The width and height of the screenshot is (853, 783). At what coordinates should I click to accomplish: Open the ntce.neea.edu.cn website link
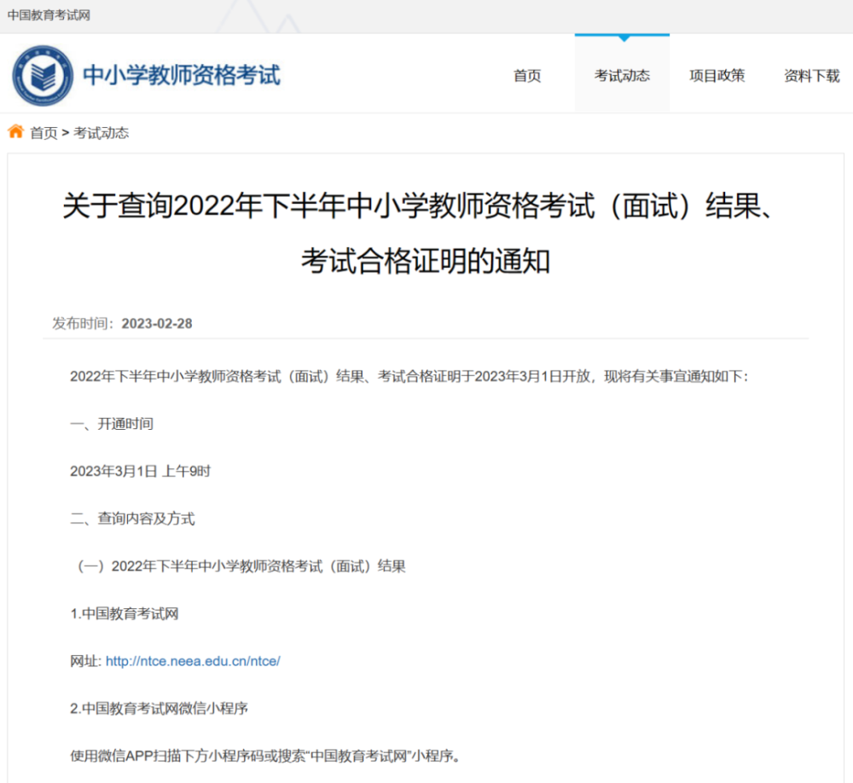(193, 661)
